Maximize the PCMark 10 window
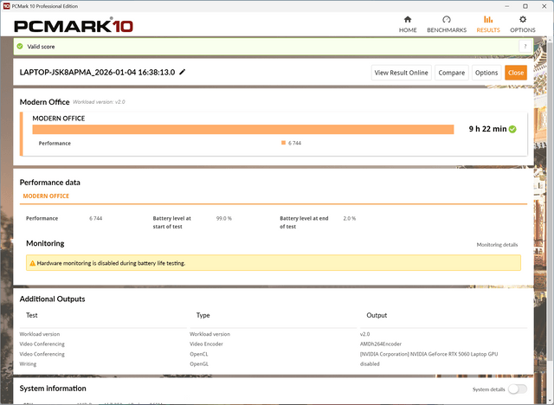Image resolution: width=554 pixels, height=405 pixels. pos(525,6)
